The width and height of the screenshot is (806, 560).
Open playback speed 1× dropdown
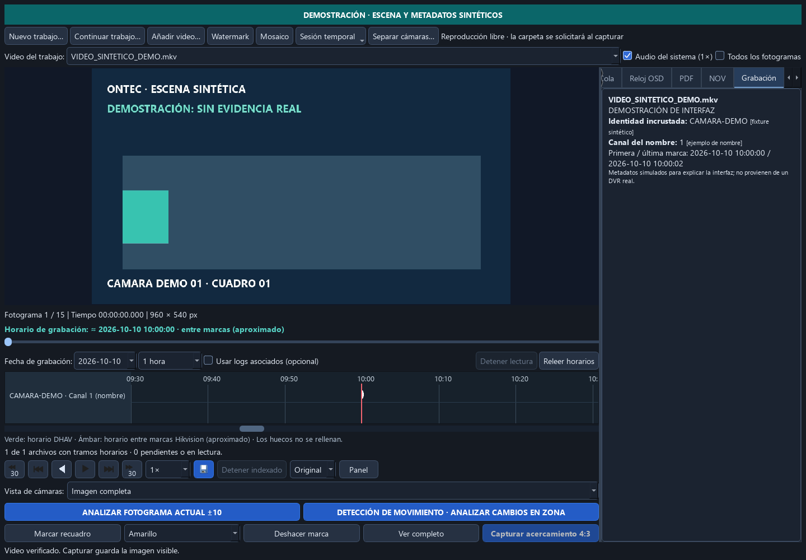click(x=168, y=469)
